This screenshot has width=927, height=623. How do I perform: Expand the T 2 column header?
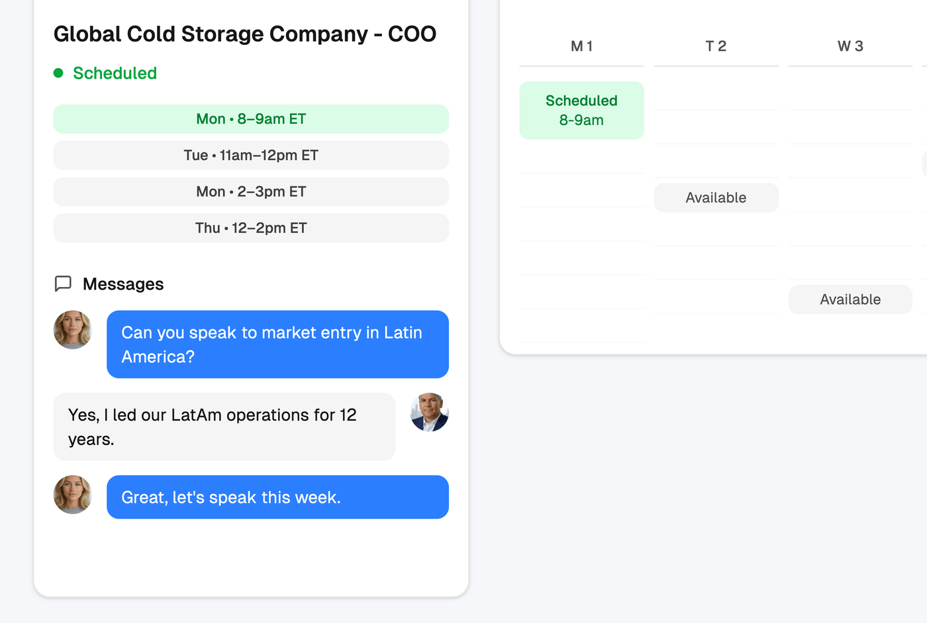point(716,46)
